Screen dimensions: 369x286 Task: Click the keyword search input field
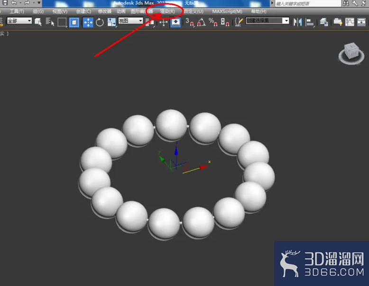pos(308,3)
